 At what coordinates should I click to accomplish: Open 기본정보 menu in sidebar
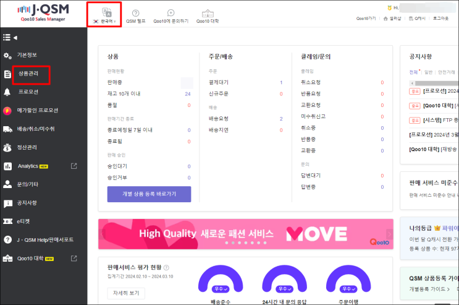(x=27, y=55)
